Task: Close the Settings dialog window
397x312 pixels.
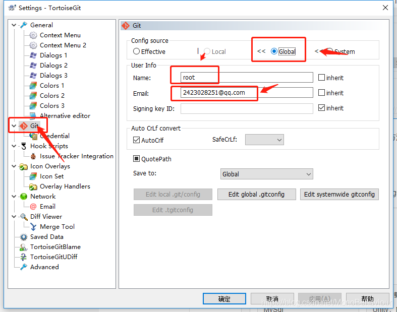Action: pyautogui.click(x=385, y=8)
